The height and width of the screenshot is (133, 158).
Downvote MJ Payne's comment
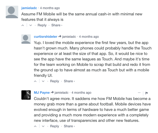(x=43, y=126)
